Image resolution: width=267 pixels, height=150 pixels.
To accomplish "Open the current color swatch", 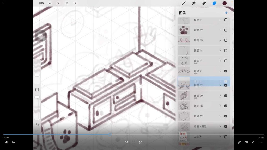I will tap(224, 3).
